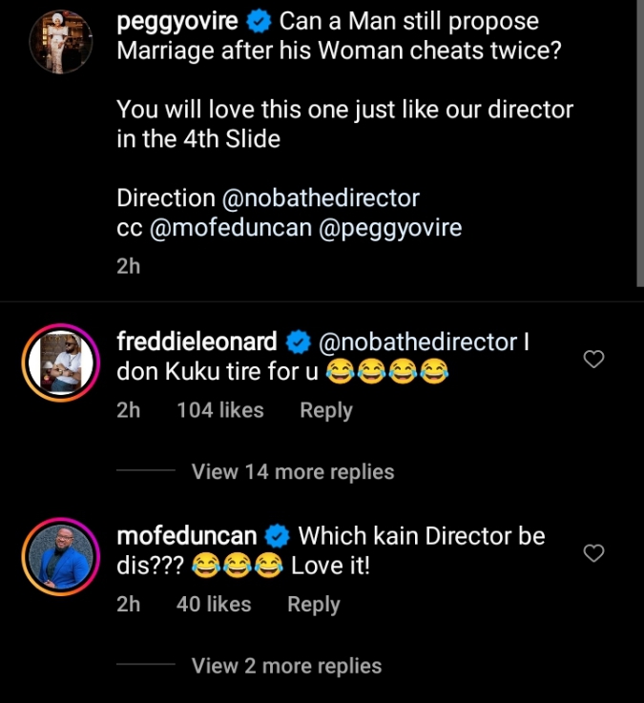Click the verified badge beside mofeduncan
The image size is (644, 703).
pyautogui.click(x=279, y=536)
